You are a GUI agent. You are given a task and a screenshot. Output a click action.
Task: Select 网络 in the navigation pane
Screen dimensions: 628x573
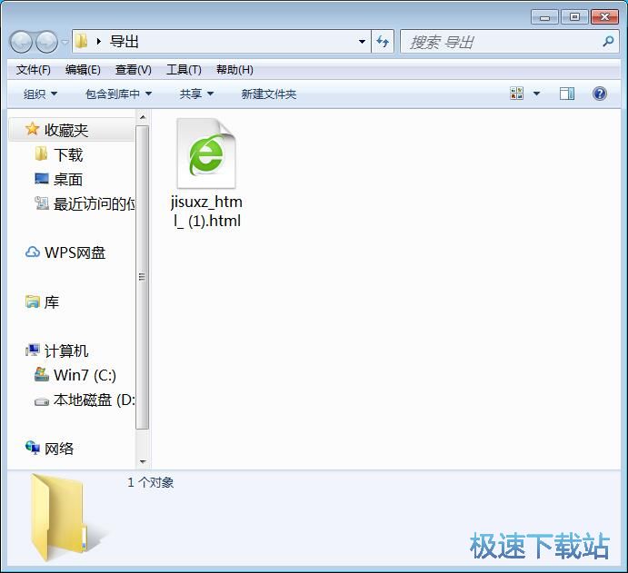pyautogui.click(x=50, y=449)
